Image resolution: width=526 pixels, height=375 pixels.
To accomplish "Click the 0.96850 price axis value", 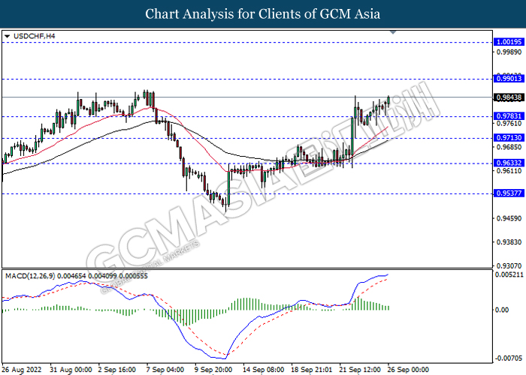I will coord(509,147).
